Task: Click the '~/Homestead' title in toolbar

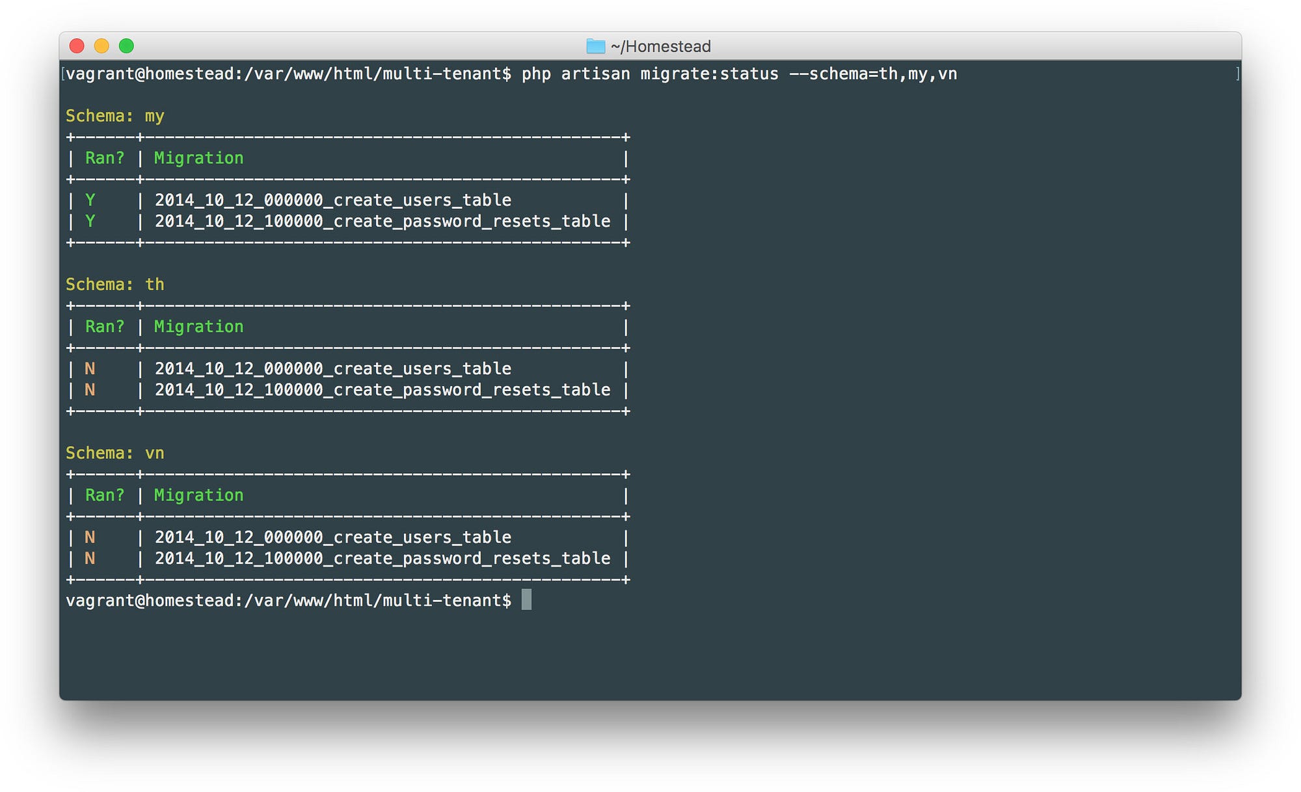Action: [x=650, y=46]
